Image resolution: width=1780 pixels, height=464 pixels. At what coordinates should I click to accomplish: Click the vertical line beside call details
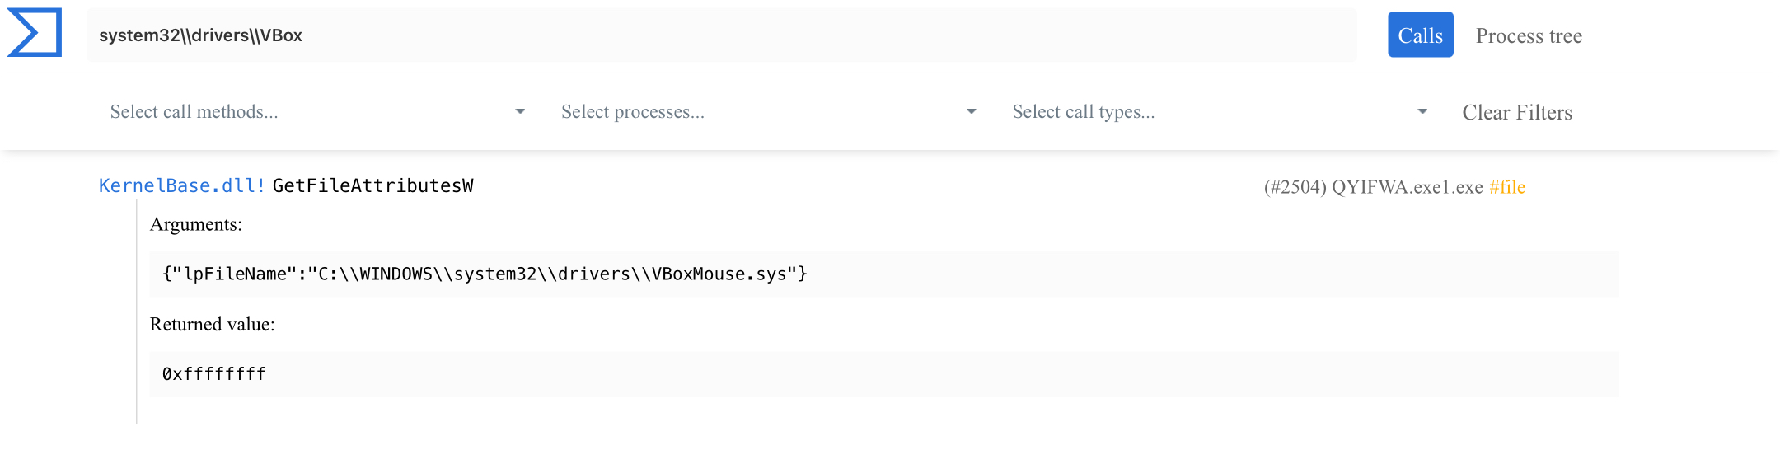137,313
